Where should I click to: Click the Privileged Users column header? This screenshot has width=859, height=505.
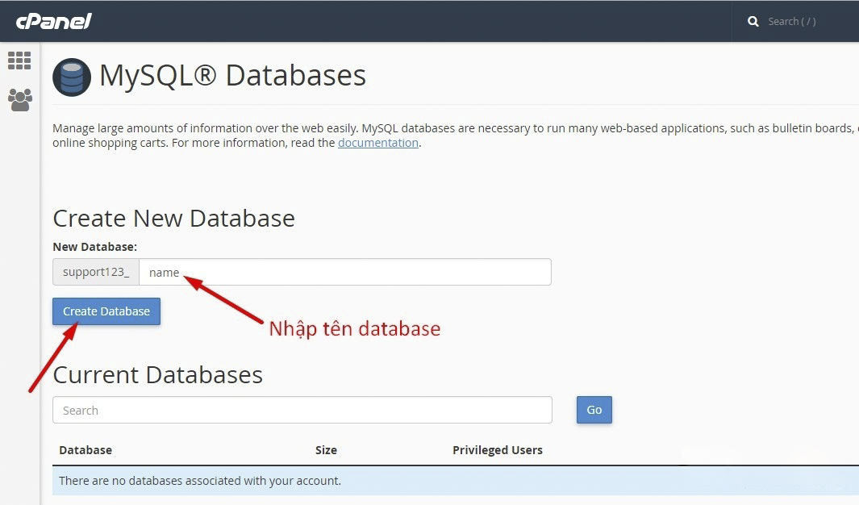pos(497,450)
